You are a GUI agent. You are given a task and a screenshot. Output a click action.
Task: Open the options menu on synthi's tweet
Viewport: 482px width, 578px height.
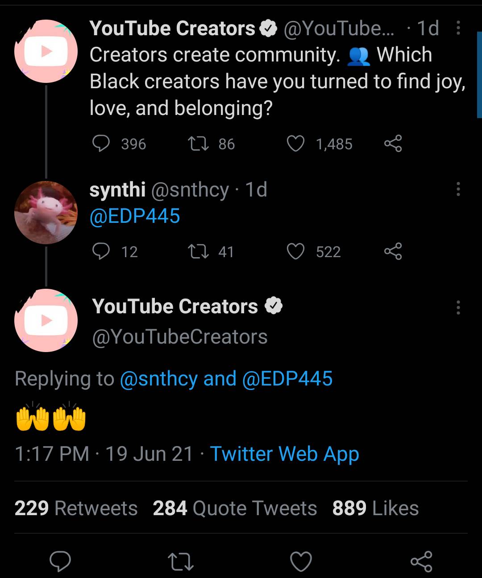tap(458, 189)
